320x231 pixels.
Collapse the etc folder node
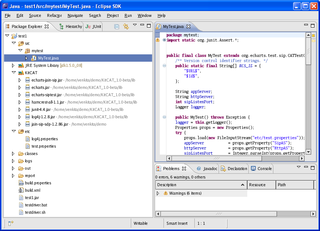pyautogui.click(x=14, y=131)
